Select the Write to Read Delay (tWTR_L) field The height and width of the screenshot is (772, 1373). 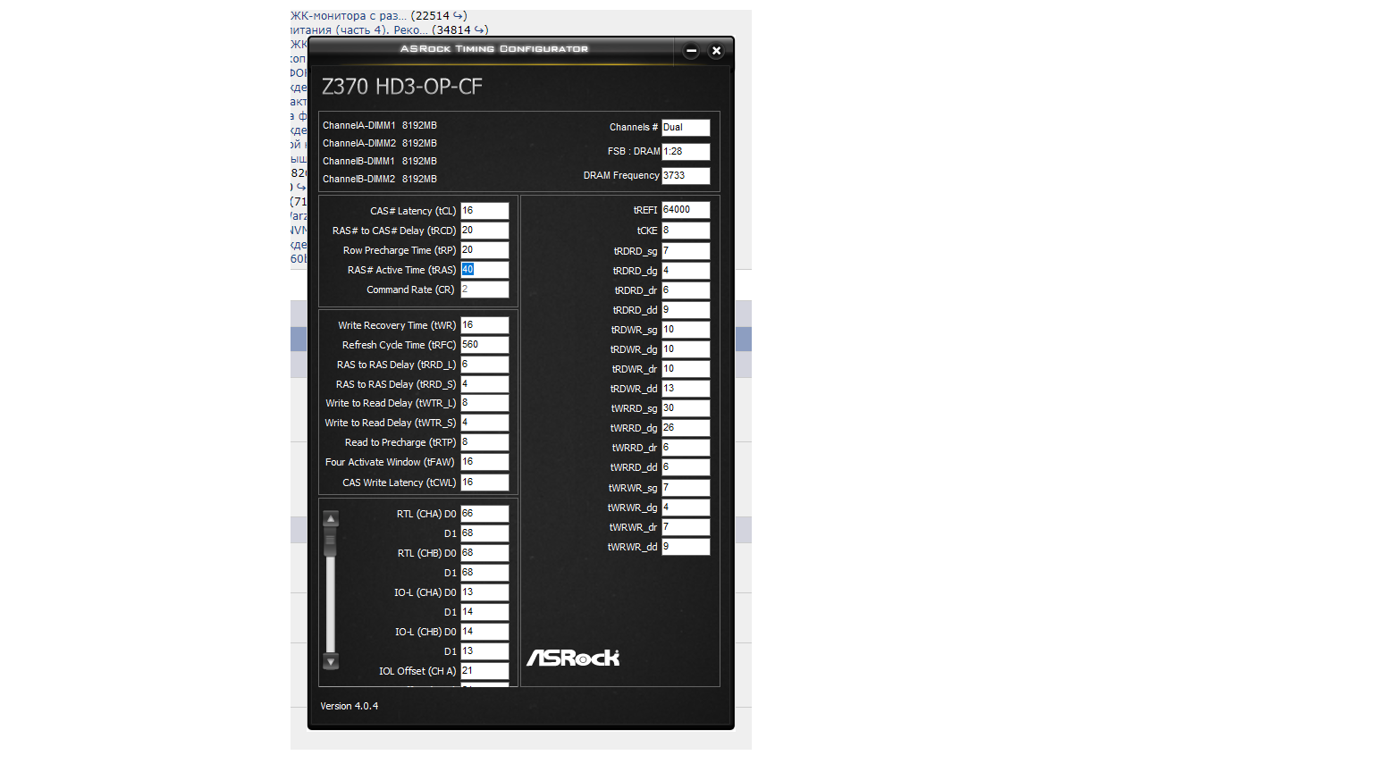484,403
